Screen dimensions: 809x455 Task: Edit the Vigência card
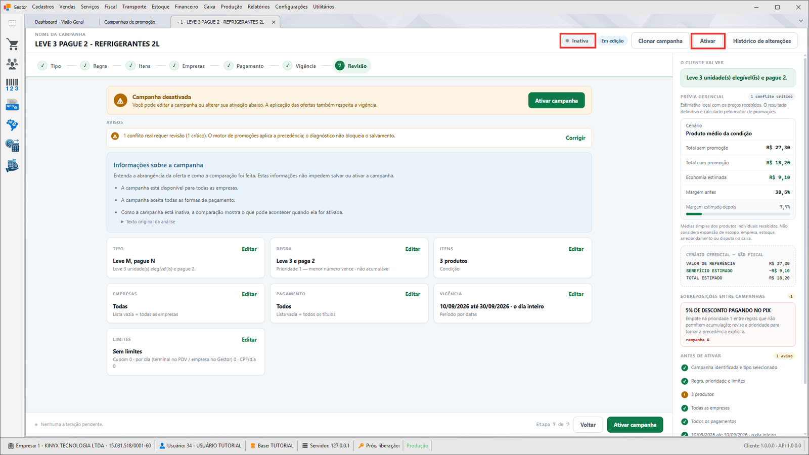tap(576, 294)
